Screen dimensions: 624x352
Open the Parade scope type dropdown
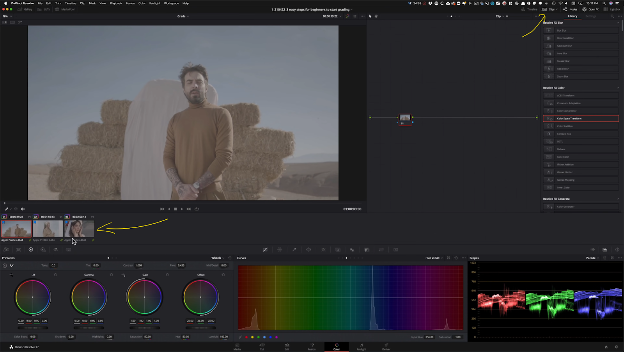click(x=592, y=258)
